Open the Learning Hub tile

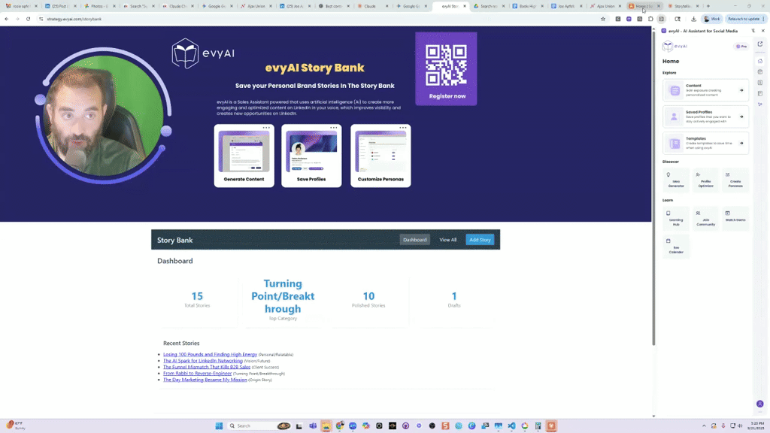click(x=676, y=219)
